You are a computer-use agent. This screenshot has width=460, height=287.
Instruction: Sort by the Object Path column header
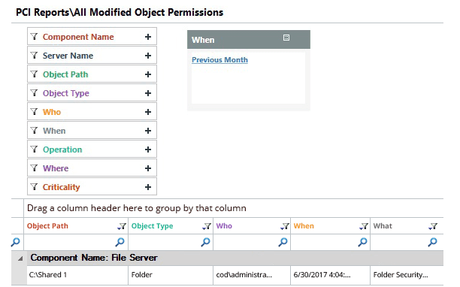coord(47,226)
